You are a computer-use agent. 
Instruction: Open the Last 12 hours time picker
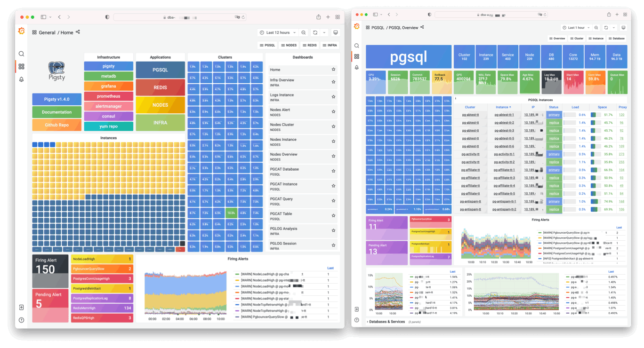coord(278,32)
